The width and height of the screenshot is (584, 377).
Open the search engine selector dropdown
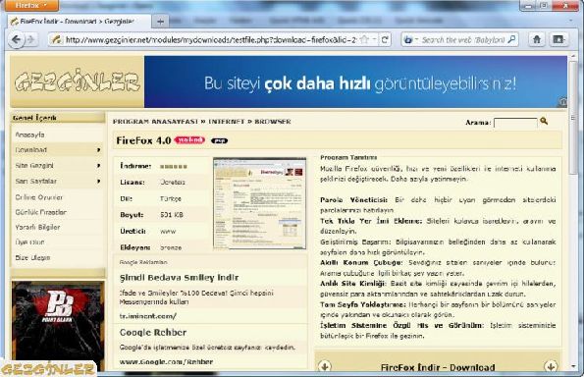click(410, 39)
